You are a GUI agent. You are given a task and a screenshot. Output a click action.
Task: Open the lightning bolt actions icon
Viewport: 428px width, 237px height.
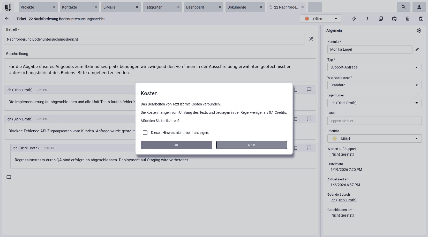click(x=354, y=19)
